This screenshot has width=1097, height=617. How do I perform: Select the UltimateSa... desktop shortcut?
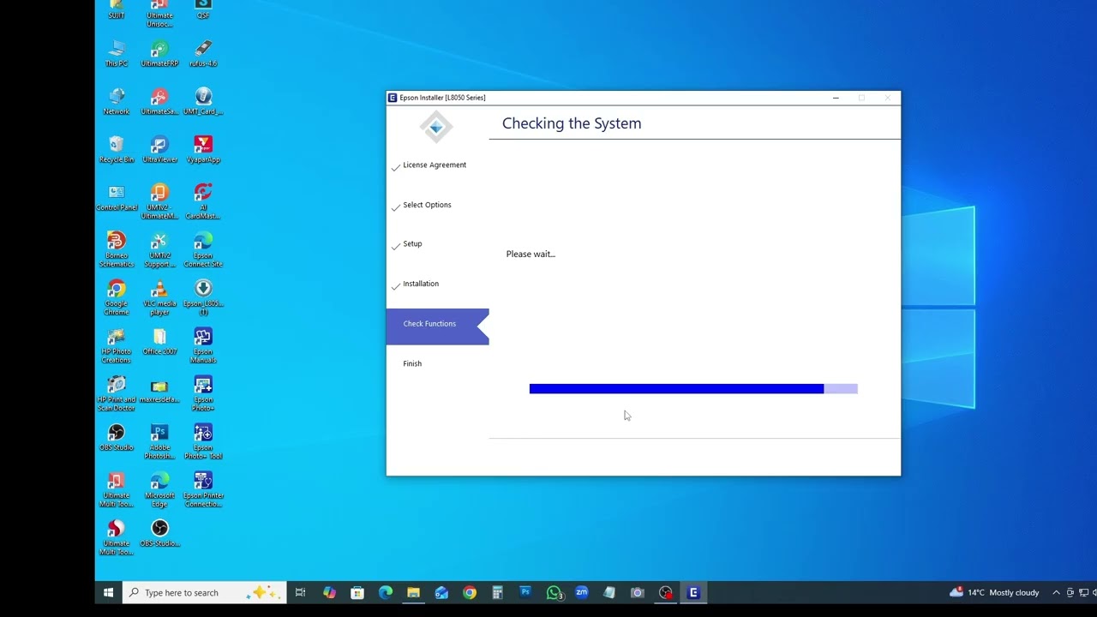pyautogui.click(x=159, y=101)
